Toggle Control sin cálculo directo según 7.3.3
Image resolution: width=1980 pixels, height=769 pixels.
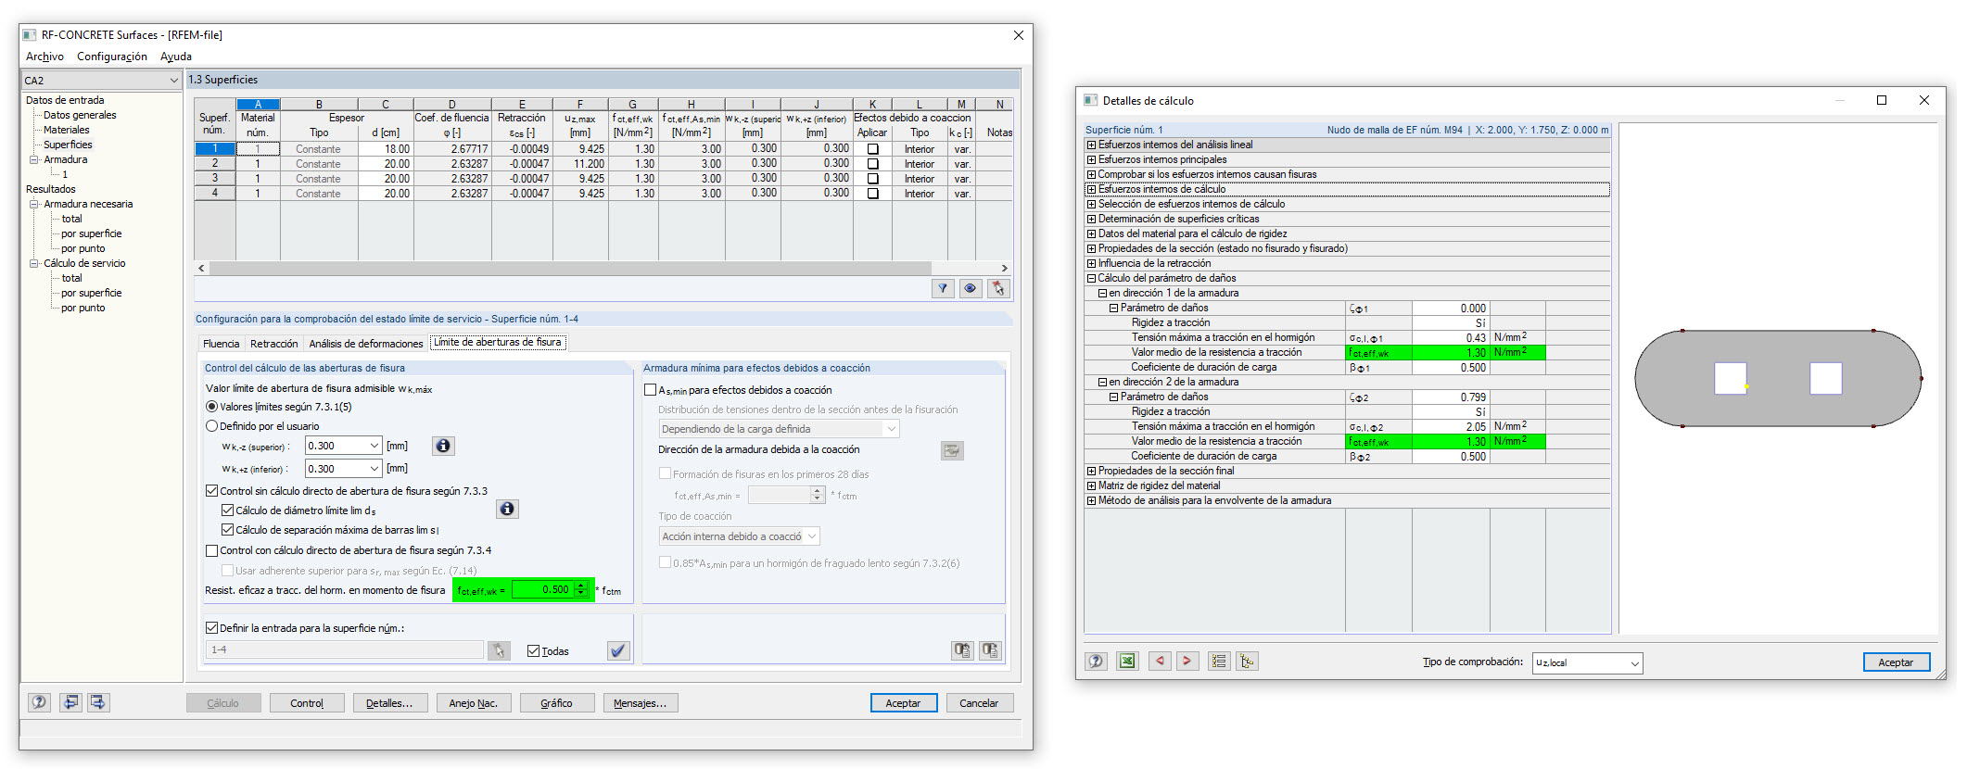click(212, 491)
